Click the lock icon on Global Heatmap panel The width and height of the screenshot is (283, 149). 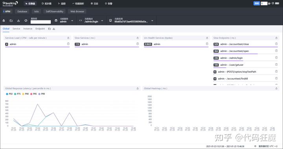[276, 88]
